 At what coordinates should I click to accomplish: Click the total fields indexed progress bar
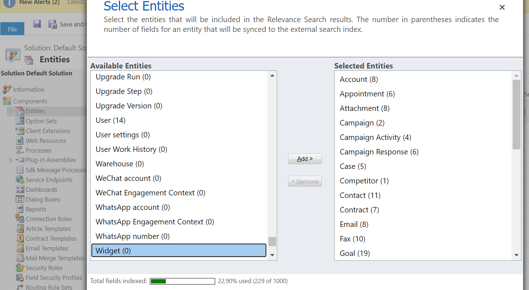pyautogui.click(x=183, y=281)
